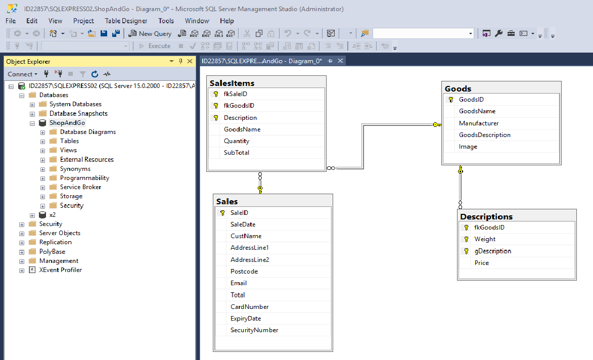Open Activity Monitor from Object Explorer toolbar
This screenshot has width=593, height=360.
(x=107, y=74)
